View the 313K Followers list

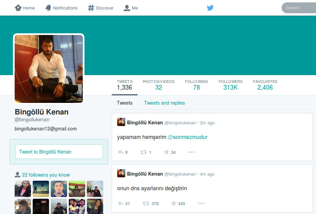(230, 87)
